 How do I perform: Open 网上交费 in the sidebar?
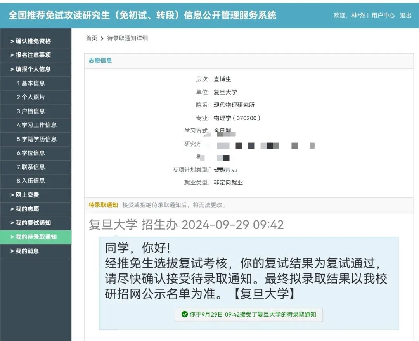coord(36,195)
